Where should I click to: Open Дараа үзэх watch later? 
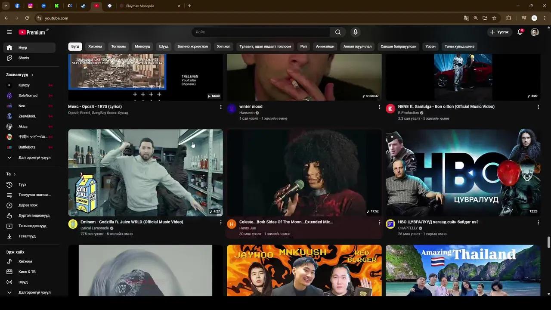click(x=29, y=205)
